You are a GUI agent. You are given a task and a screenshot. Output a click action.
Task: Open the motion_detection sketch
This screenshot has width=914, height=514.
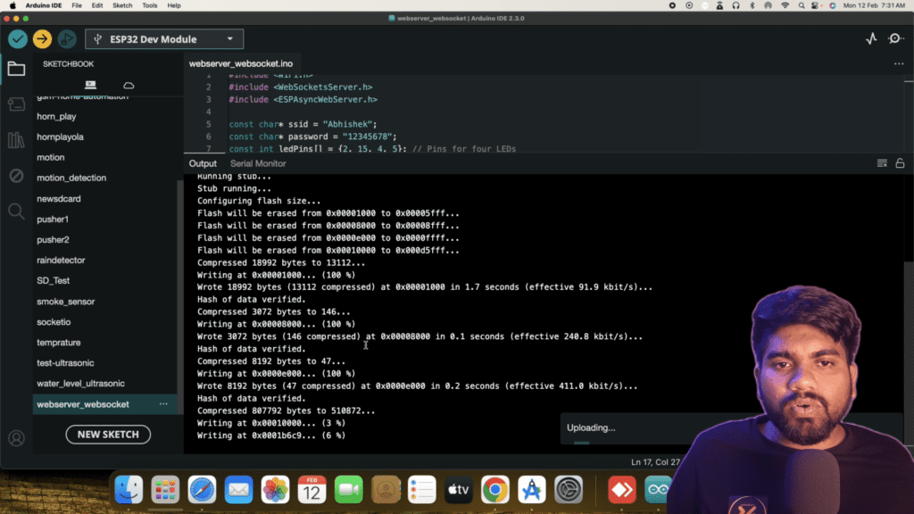[x=71, y=178]
